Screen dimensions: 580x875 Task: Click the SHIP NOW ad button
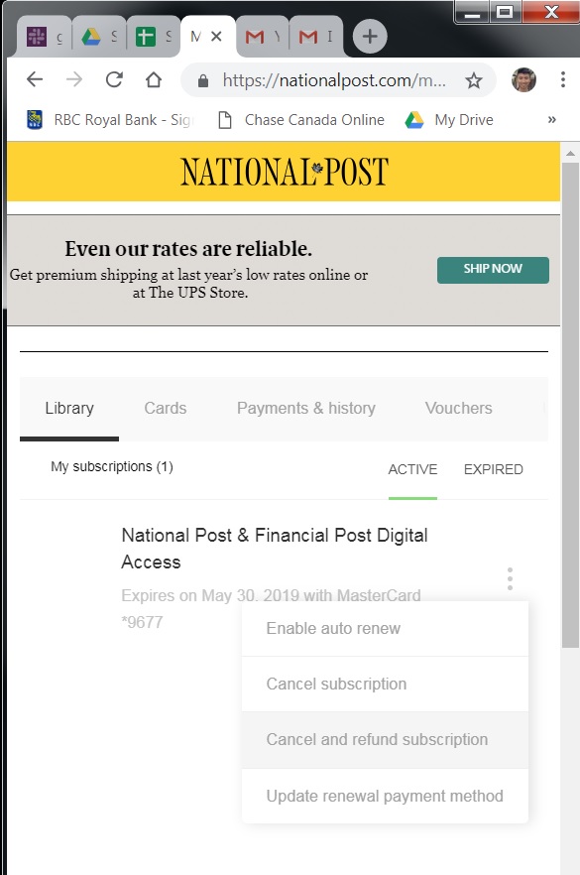click(493, 270)
